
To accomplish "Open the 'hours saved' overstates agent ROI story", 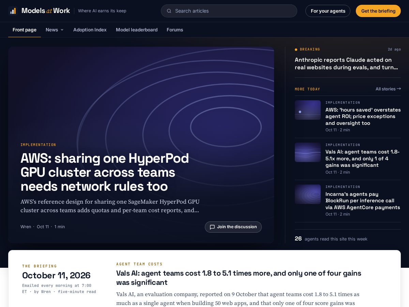I will pos(363,116).
